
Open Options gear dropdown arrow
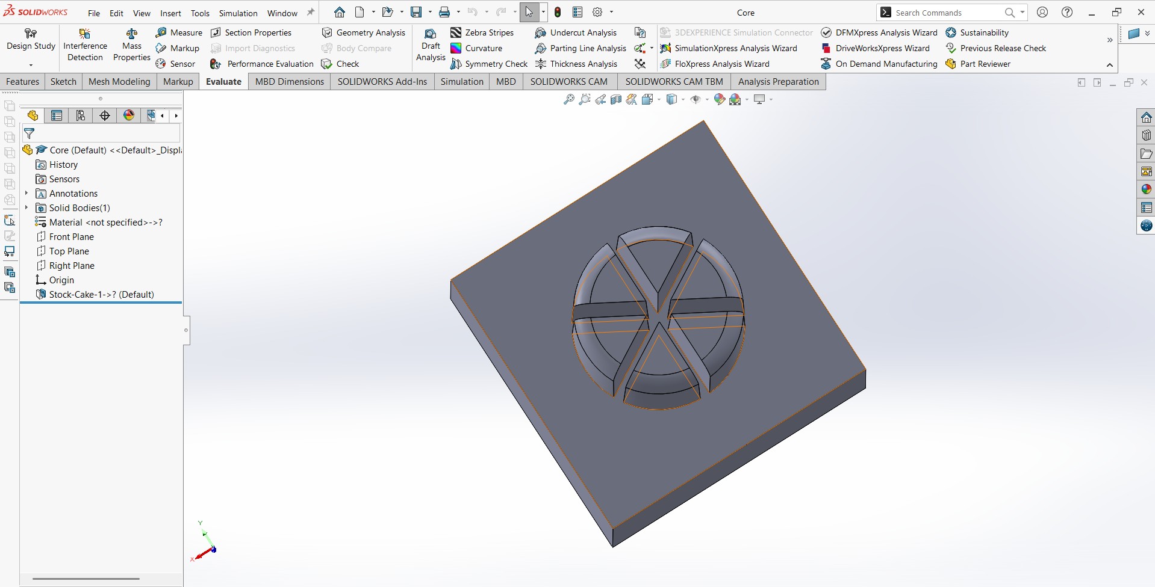[x=611, y=12]
